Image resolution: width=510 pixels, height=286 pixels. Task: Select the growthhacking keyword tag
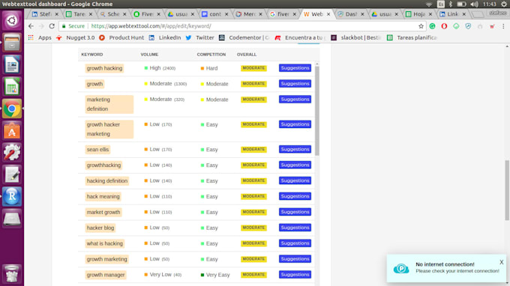[x=103, y=165]
